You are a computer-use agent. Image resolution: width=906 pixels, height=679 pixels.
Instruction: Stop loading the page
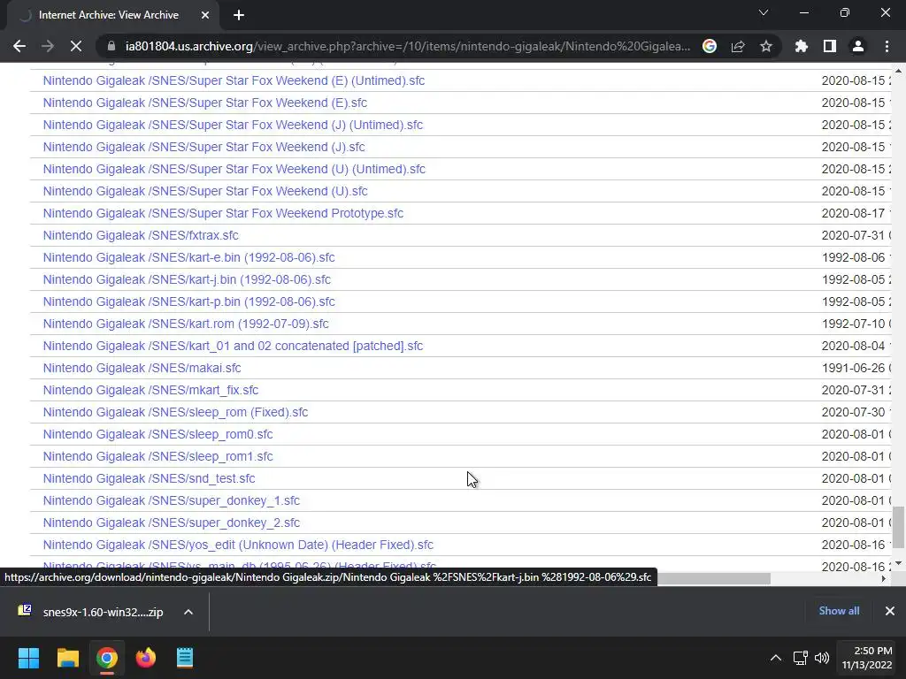pos(76,46)
